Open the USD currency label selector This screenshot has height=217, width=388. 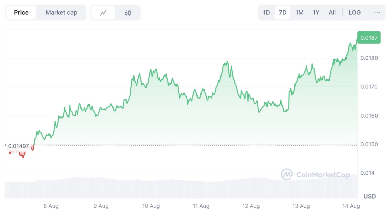[370, 196]
